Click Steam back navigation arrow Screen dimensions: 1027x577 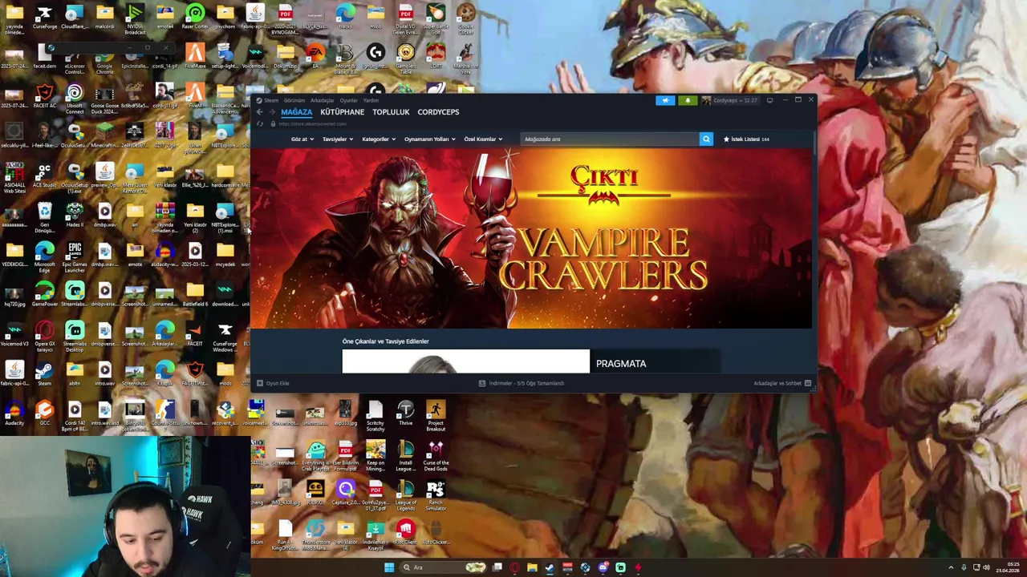click(259, 112)
